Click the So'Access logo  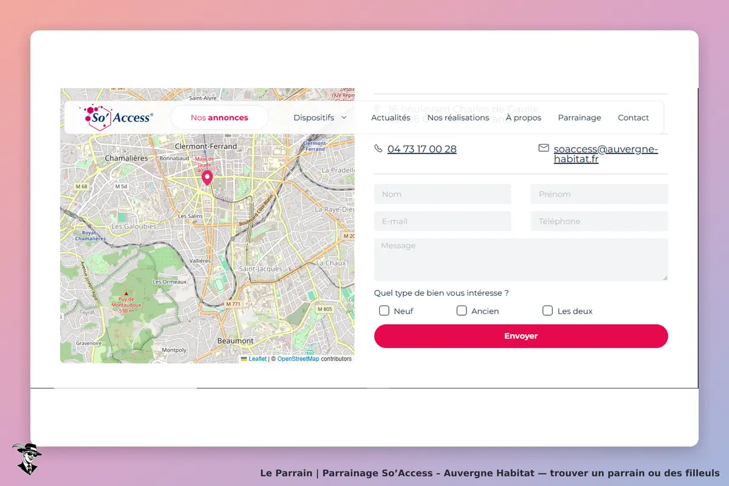(x=116, y=117)
